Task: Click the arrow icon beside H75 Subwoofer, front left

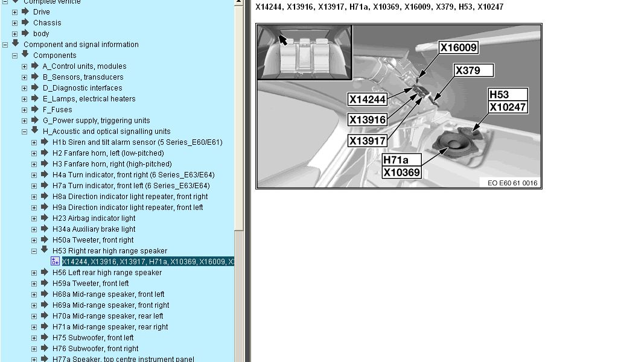Action: point(45,337)
